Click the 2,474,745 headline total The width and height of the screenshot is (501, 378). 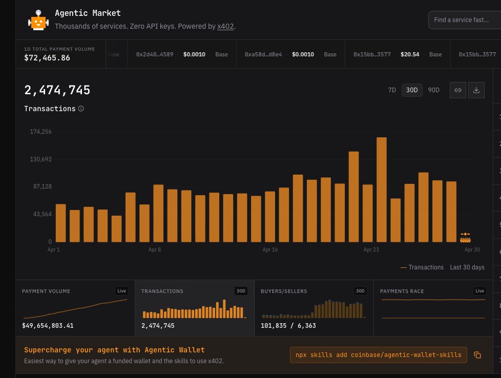tap(57, 90)
